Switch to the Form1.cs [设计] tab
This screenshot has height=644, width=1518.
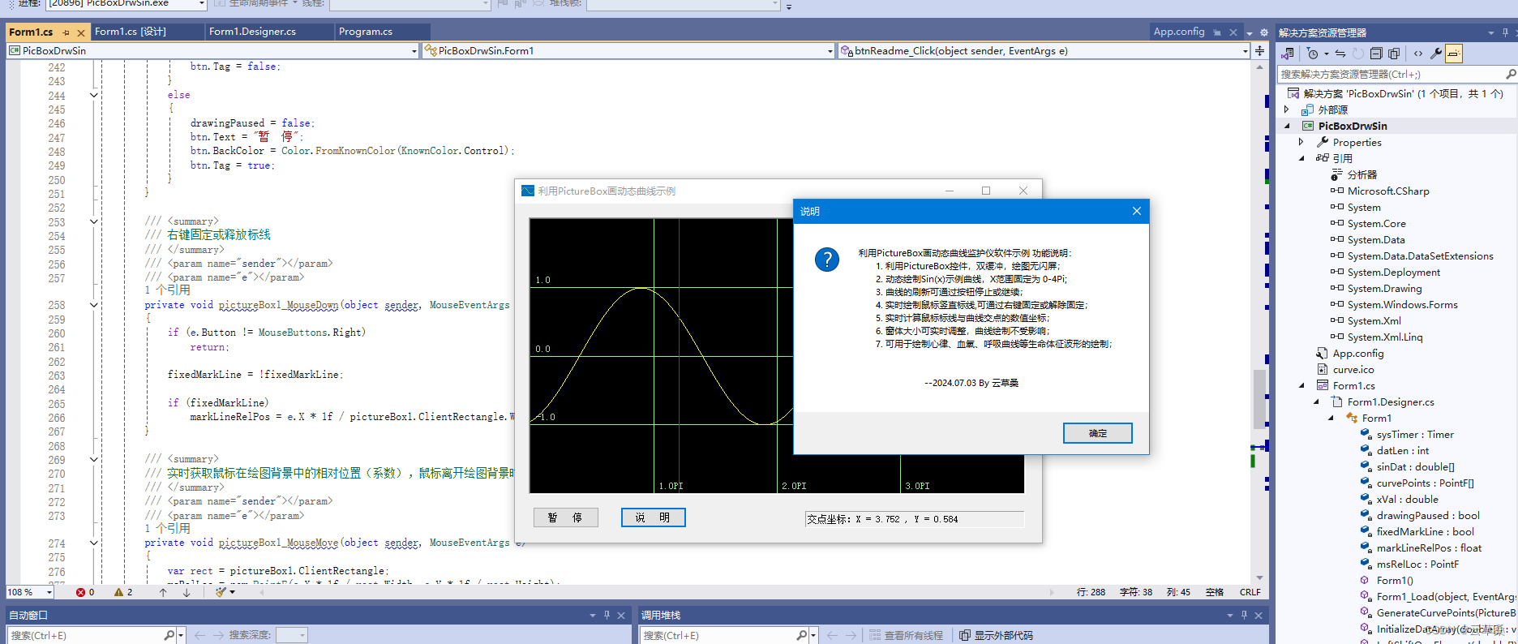(131, 32)
